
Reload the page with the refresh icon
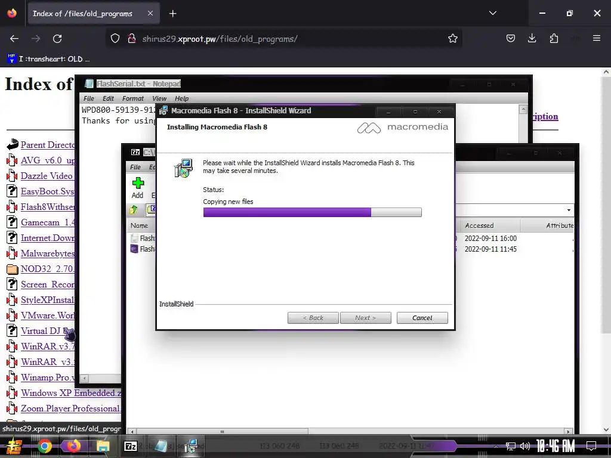coord(57,39)
